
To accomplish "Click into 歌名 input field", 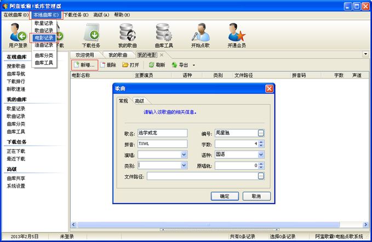I will (163, 133).
